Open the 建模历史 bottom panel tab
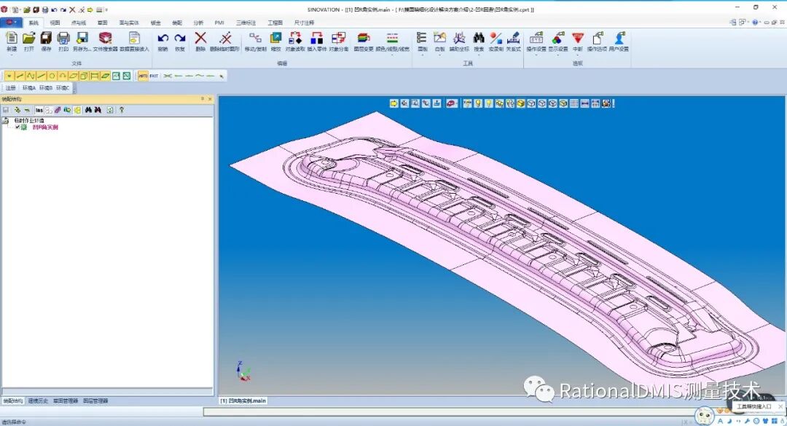Screen dimensions: 787x426 (x=38, y=401)
